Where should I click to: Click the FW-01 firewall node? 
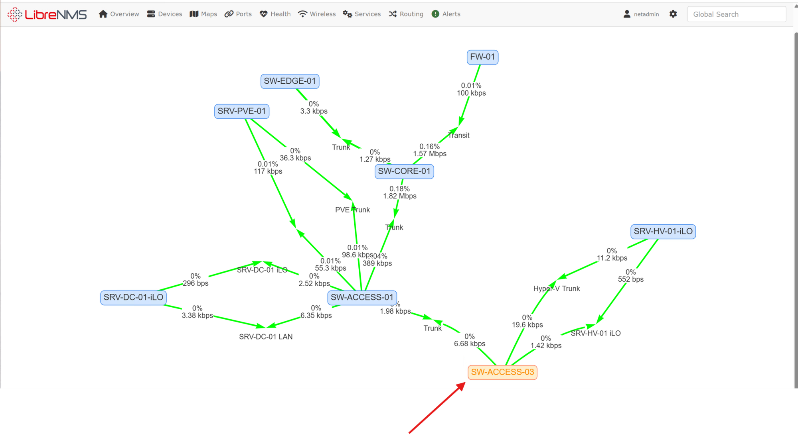pyautogui.click(x=482, y=57)
